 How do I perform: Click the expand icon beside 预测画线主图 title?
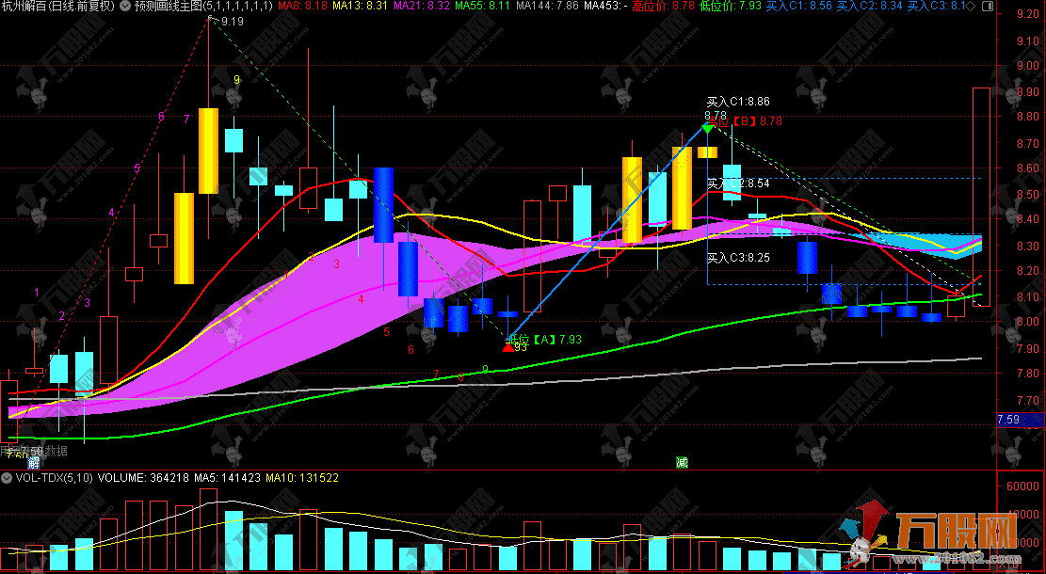[x=127, y=7]
